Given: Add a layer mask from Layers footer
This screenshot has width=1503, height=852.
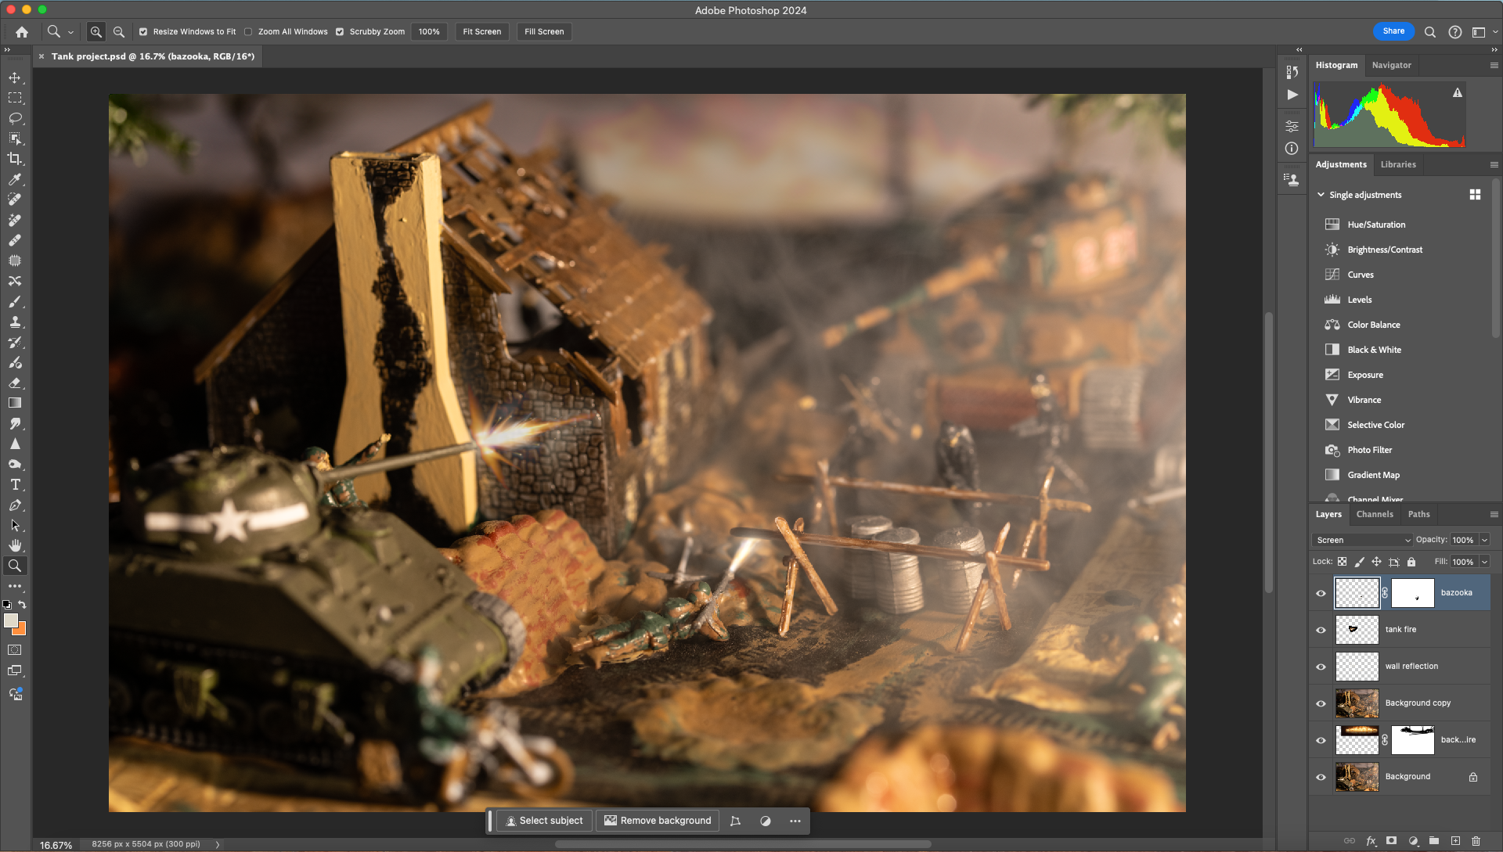Looking at the screenshot, I should tap(1392, 841).
